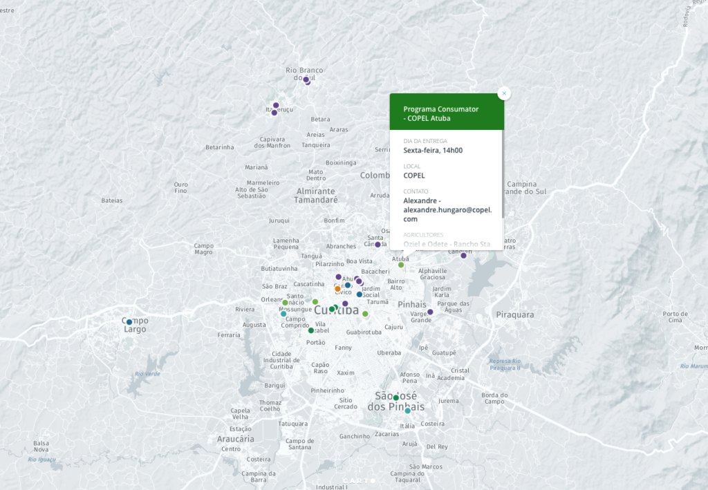Click the Betarinha place label
708x490 pixels.
(220, 147)
